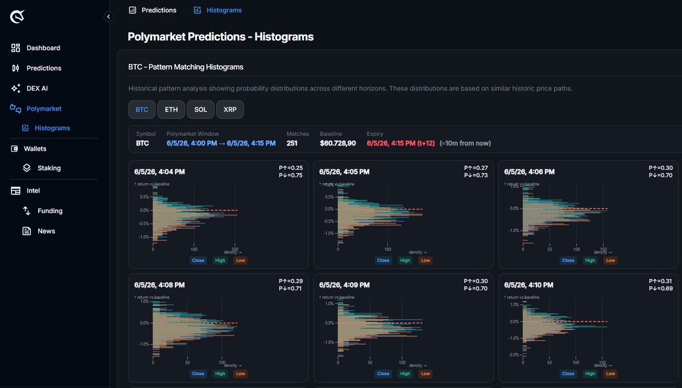Click the News document icon
Viewport: 682px width, 388px height.
27,231
